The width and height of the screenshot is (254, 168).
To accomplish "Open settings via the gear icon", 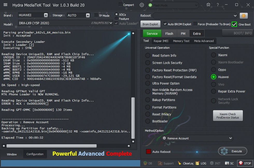I will tap(142, 5).
